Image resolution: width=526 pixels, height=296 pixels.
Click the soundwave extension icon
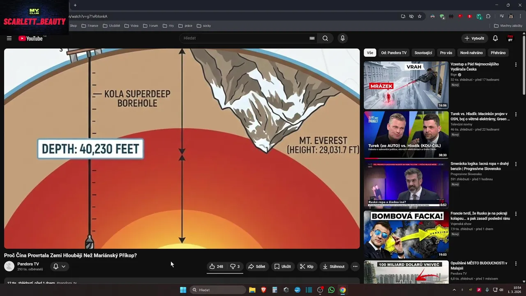click(x=451, y=16)
